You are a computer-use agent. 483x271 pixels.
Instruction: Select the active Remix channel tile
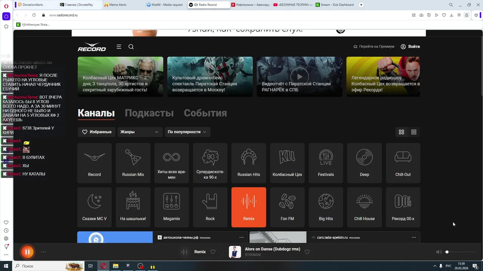click(x=249, y=207)
